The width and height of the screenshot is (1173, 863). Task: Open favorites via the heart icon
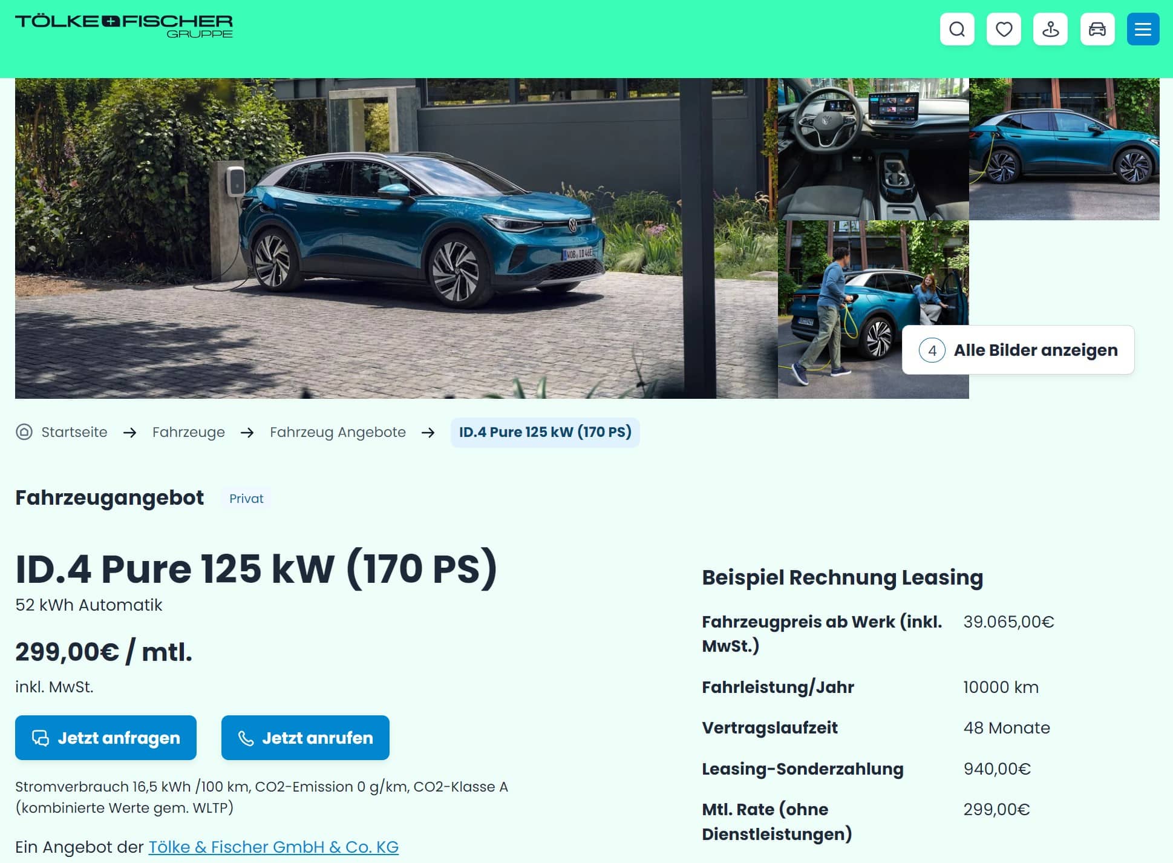pyautogui.click(x=1004, y=29)
